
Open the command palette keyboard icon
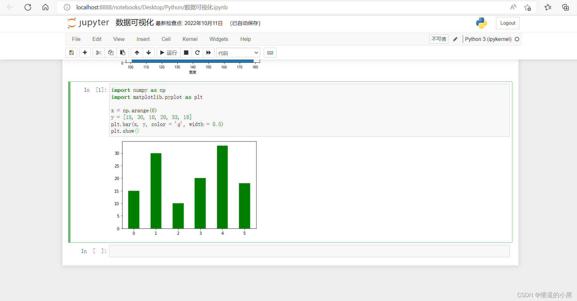[x=270, y=52]
